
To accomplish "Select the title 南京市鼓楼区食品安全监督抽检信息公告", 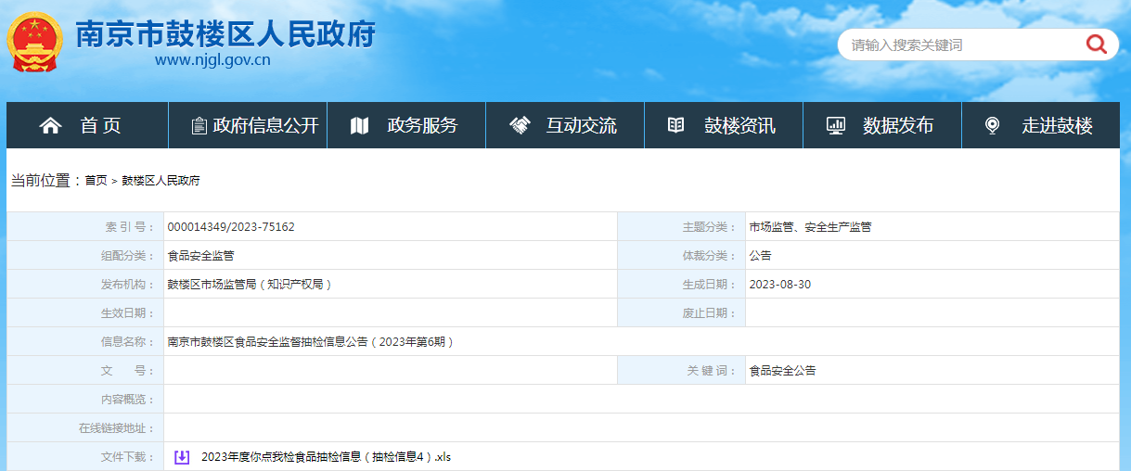I will tap(311, 342).
